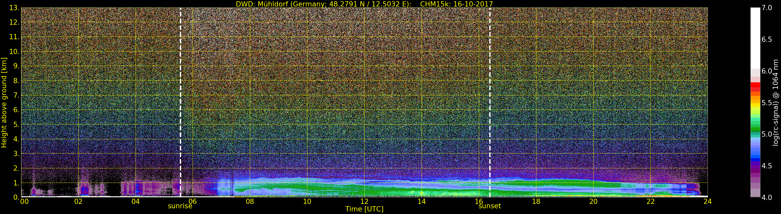Click the '5.5' colorbar value
Screen dimensions: 781x214
tap(767, 103)
